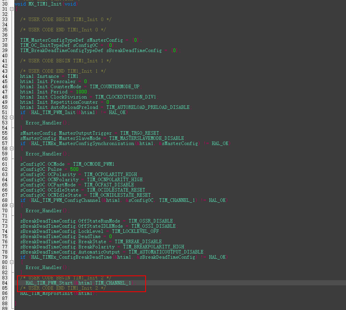Click TIM_OC_InitTypeDef on line 38
The height and width of the screenshot is (310, 346).
(x=45, y=45)
